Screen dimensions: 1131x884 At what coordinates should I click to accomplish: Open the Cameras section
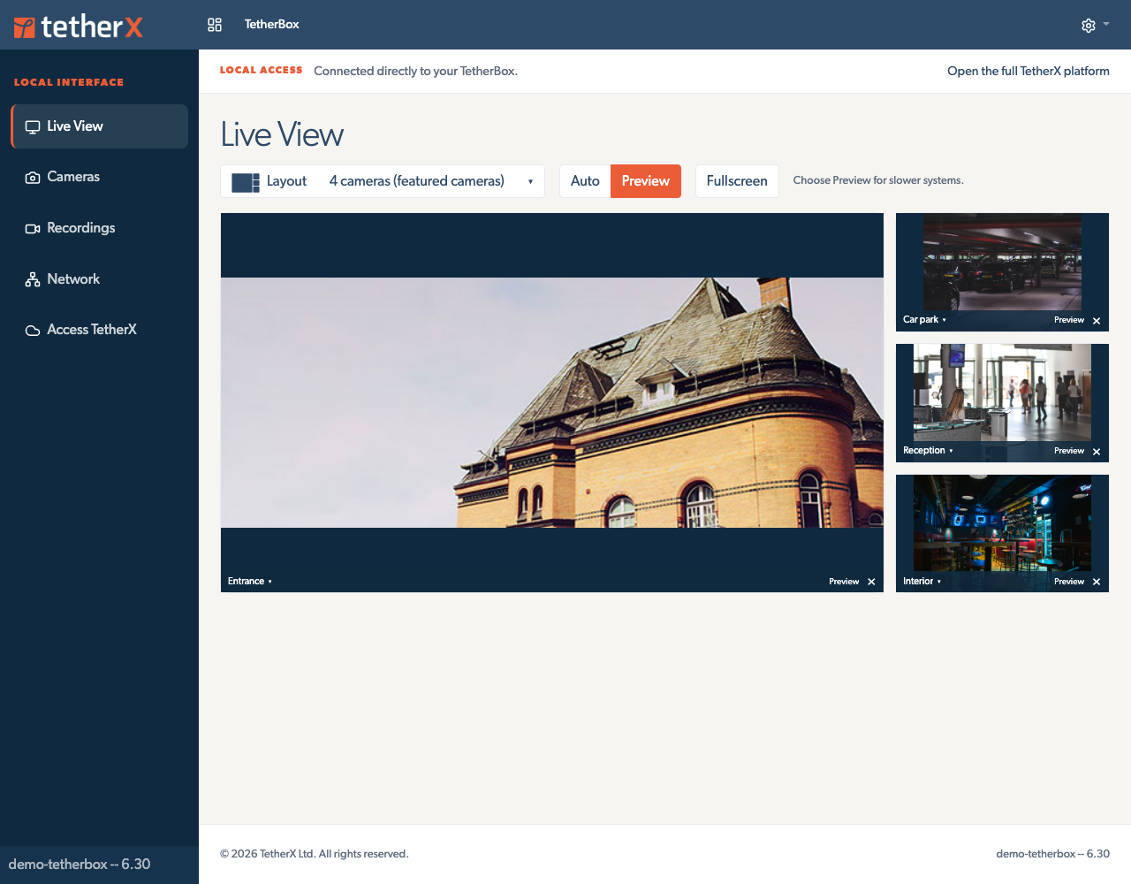point(100,178)
